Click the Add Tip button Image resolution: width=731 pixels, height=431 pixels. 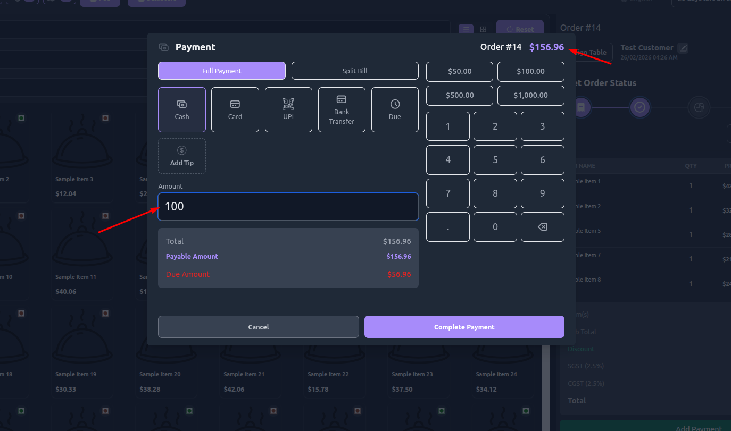click(182, 156)
